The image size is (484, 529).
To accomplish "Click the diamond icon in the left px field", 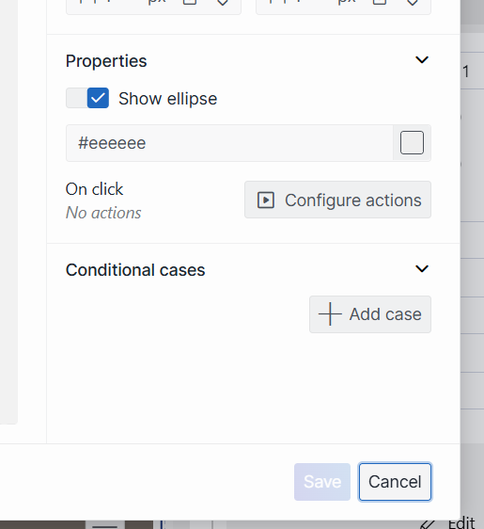I will (223, 3).
